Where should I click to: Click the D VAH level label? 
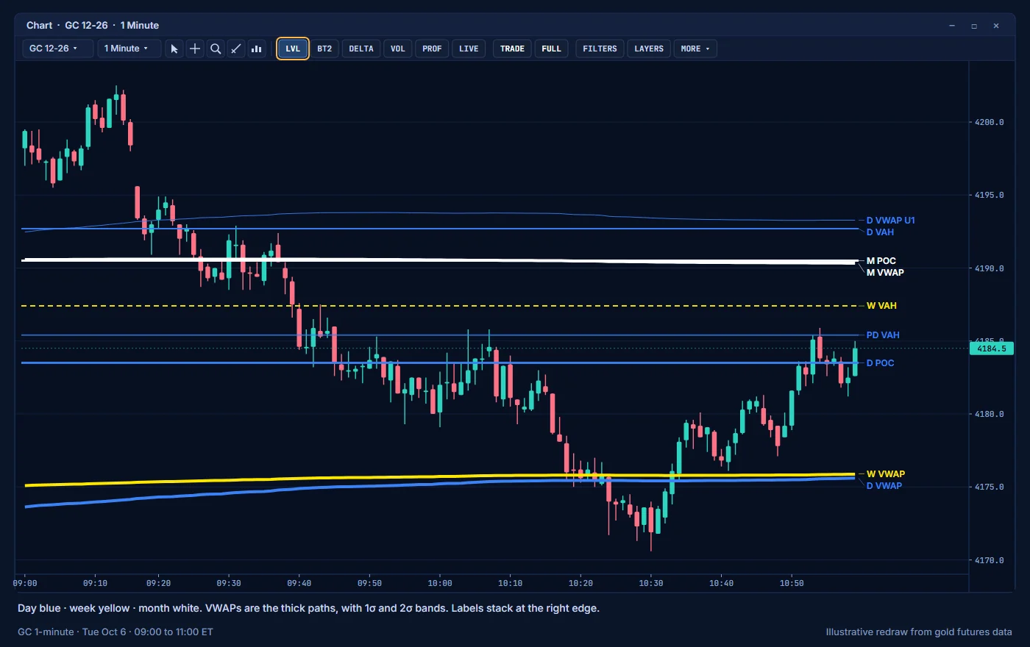point(880,232)
